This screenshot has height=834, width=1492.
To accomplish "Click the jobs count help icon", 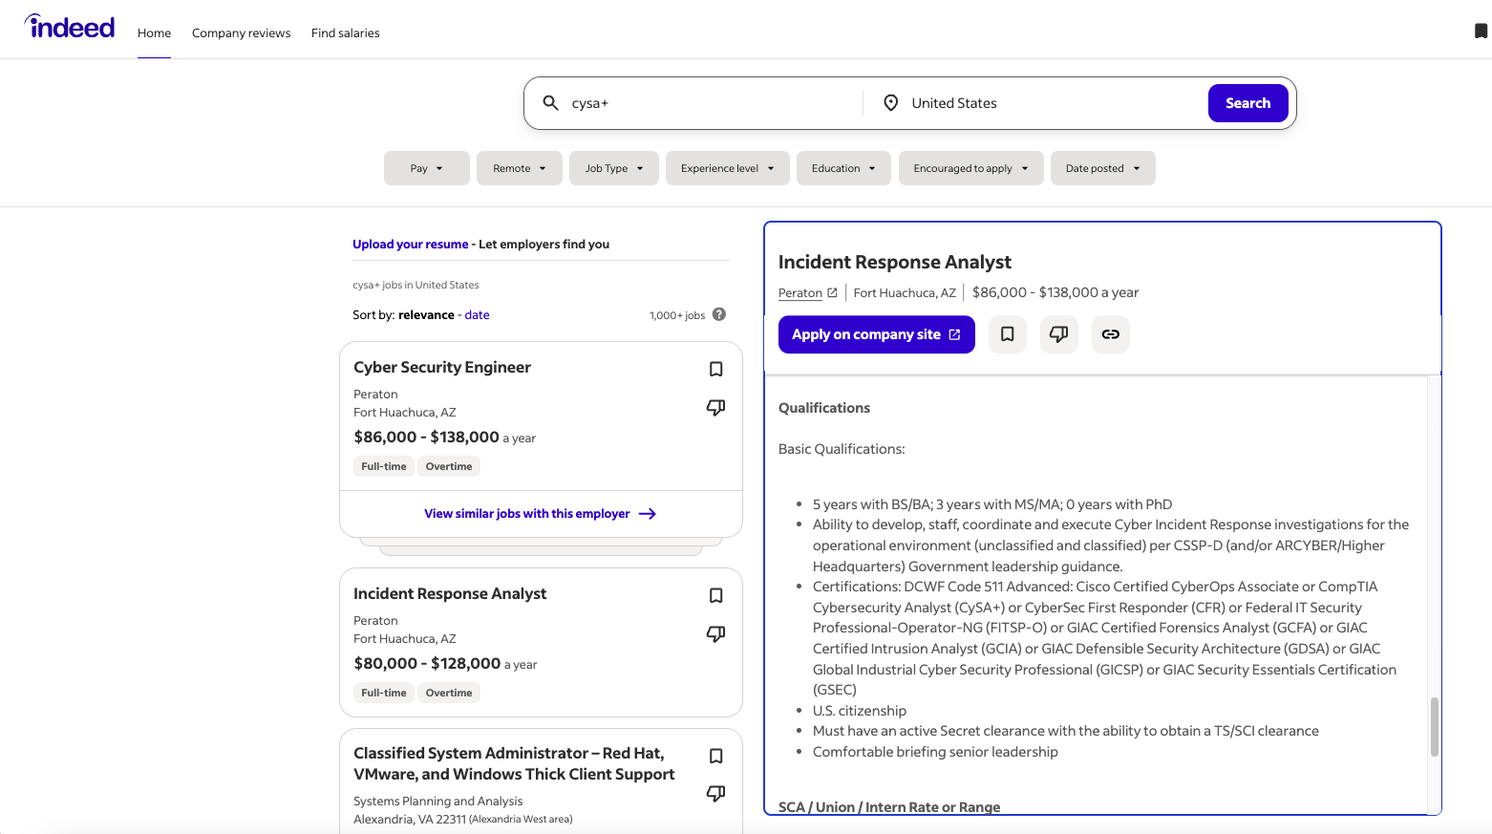I will coord(719,314).
